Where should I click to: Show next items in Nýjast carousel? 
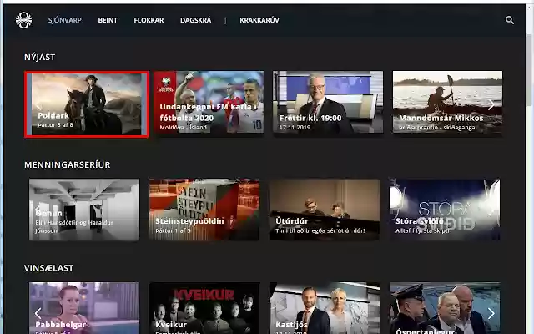[x=491, y=104]
